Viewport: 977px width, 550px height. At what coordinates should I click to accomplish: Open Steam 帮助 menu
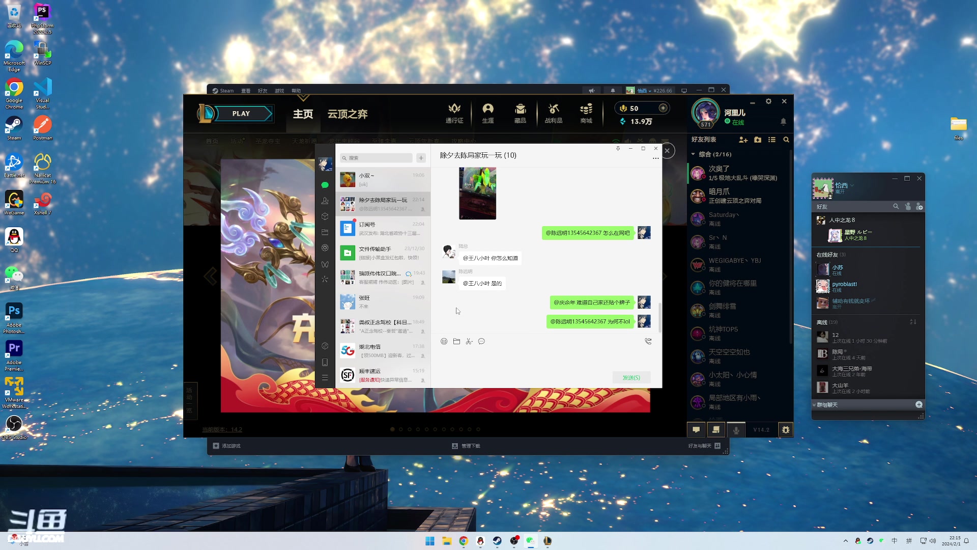point(296,91)
